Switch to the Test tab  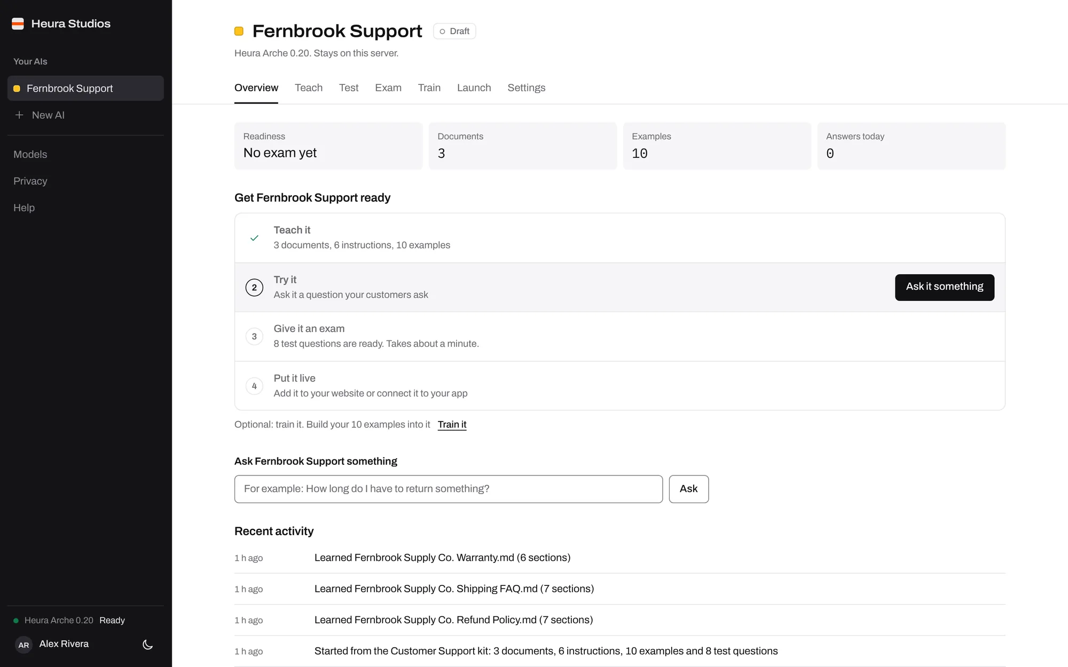click(x=349, y=88)
